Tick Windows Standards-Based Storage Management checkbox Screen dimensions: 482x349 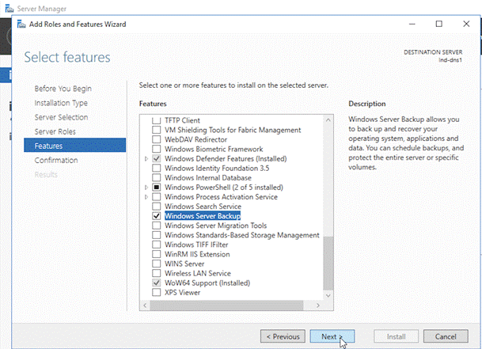(x=156, y=235)
